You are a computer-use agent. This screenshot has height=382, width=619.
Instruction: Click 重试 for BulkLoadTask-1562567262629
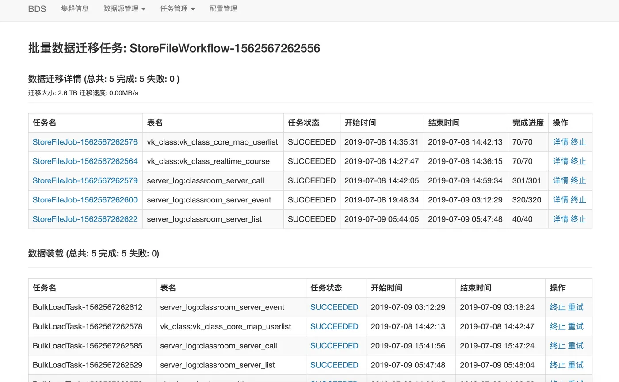point(576,365)
